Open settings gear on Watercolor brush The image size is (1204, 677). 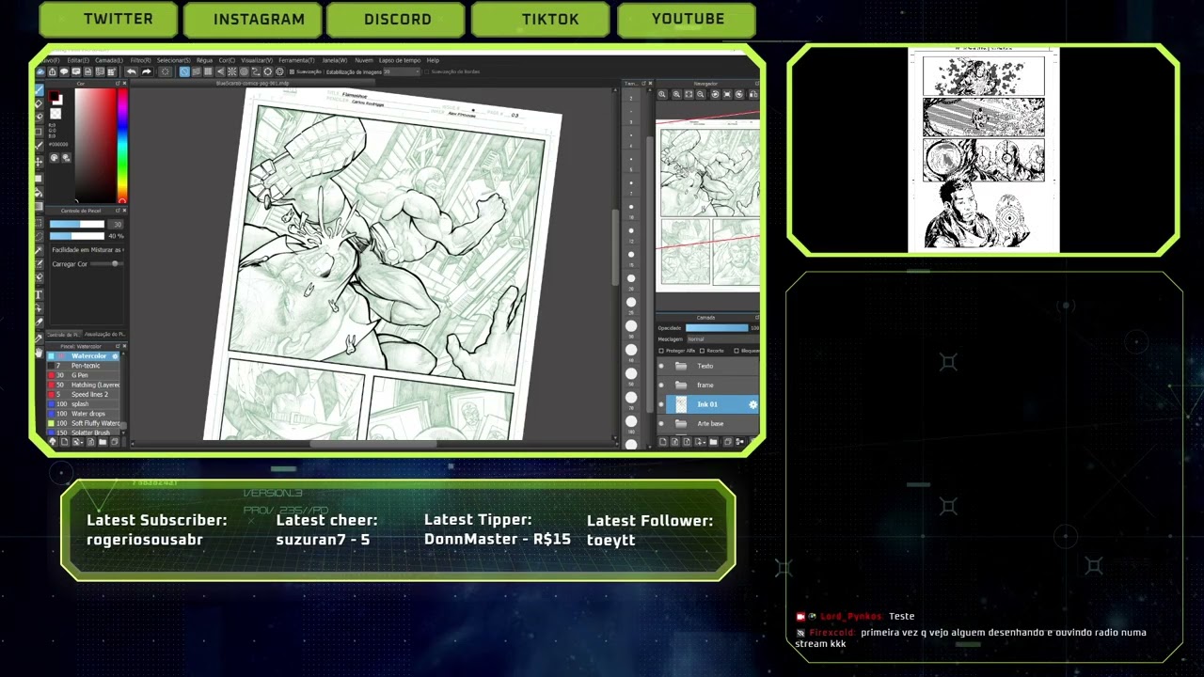pos(115,356)
